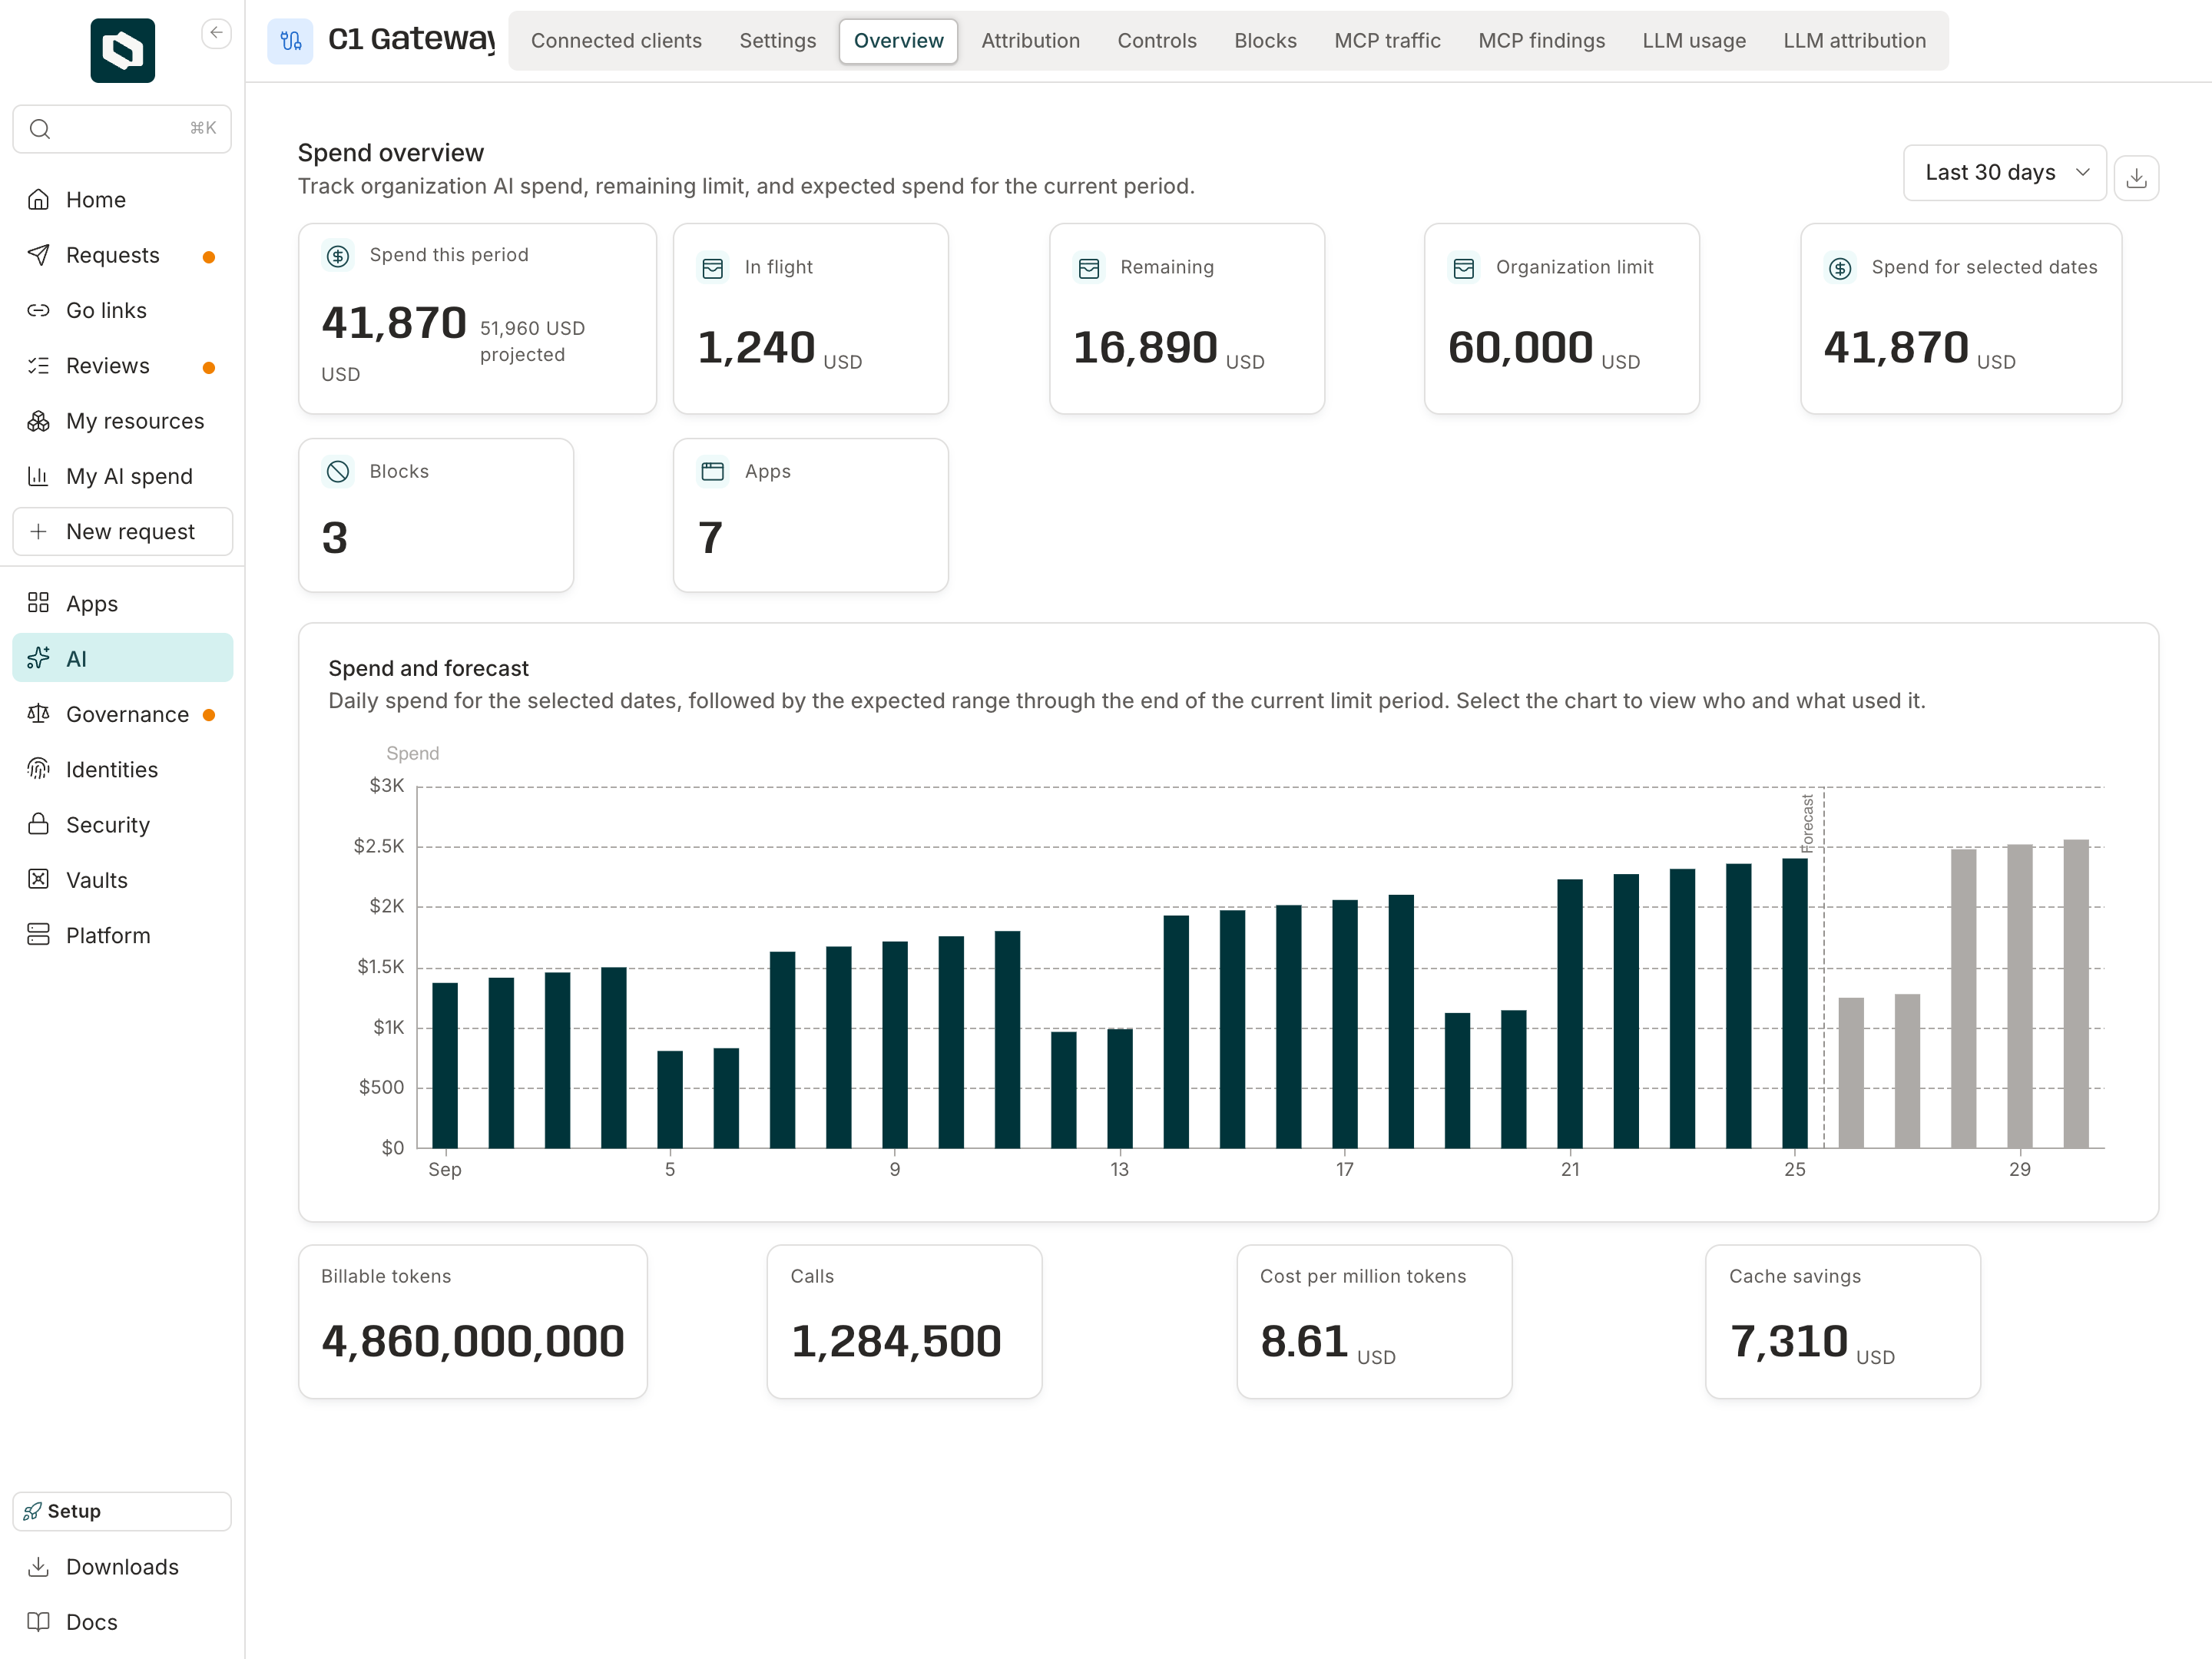
Task: Click the Apps card window icon
Action: tap(713, 472)
